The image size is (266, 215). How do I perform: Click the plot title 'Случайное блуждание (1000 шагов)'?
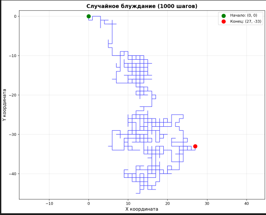[x=142, y=6]
